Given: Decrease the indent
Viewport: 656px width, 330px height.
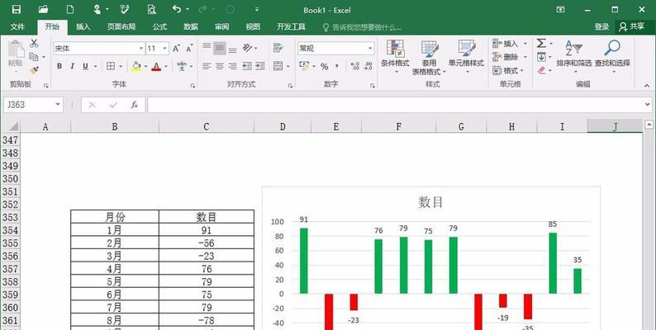Looking at the screenshot, I should pos(247,66).
